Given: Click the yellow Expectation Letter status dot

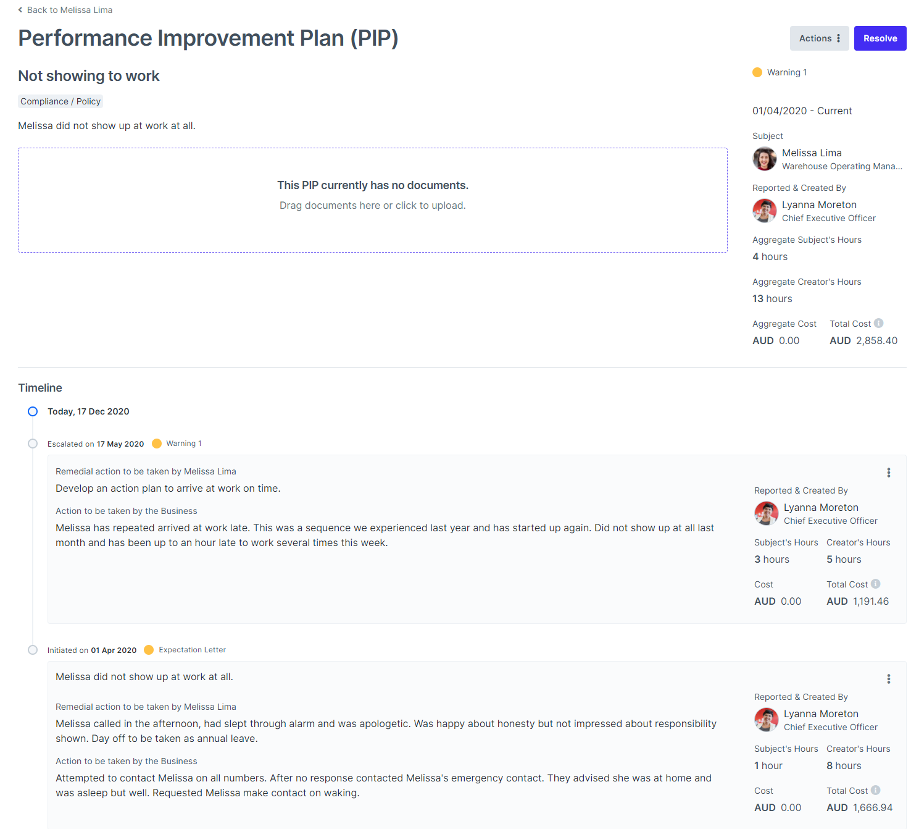Looking at the screenshot, I should point(149,650).
